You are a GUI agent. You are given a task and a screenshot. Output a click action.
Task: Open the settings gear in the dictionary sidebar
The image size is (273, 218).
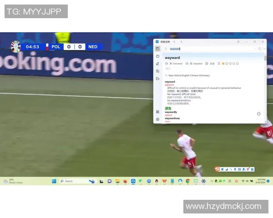(x=157, y=119)
